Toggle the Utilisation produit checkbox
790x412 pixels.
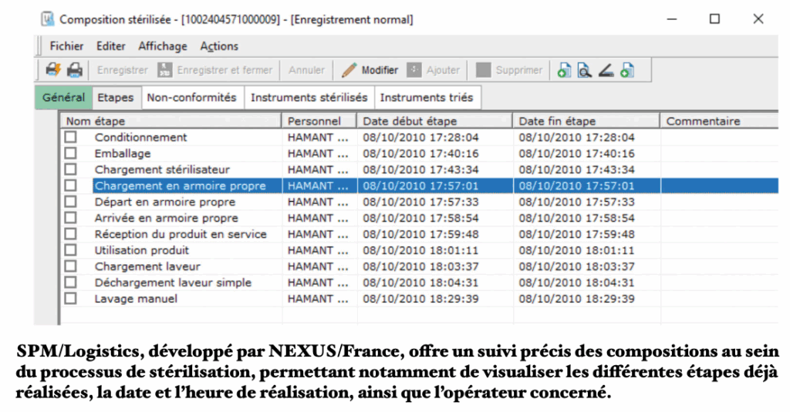(x=71, y=250)
